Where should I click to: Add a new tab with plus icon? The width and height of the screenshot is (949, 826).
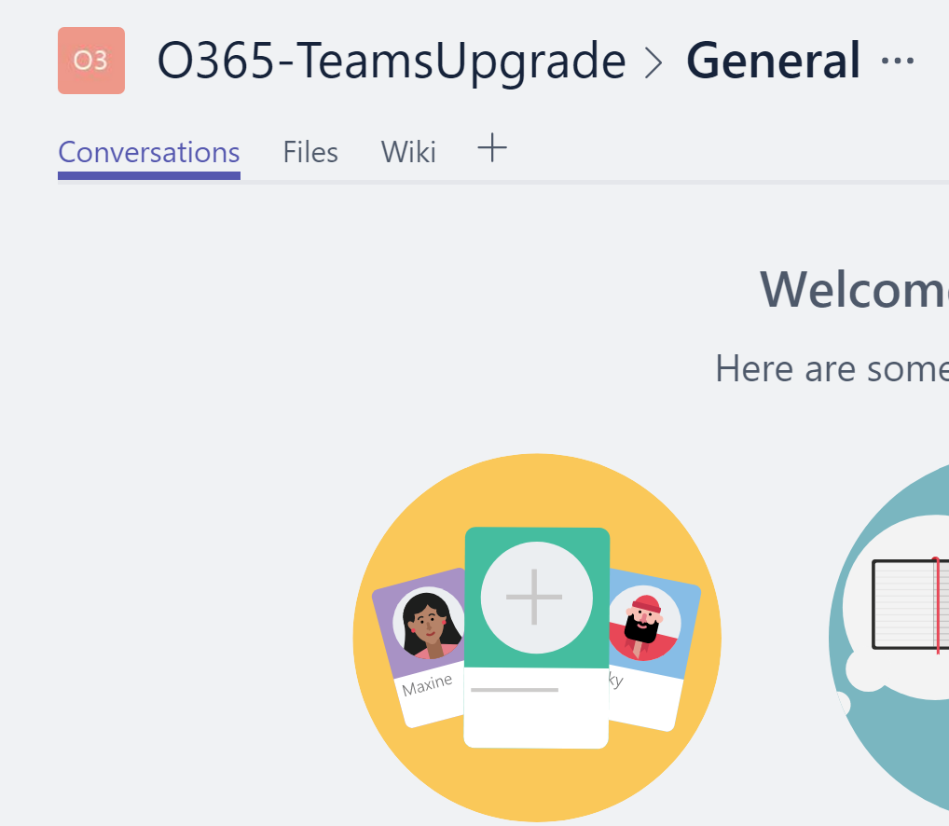492,148
